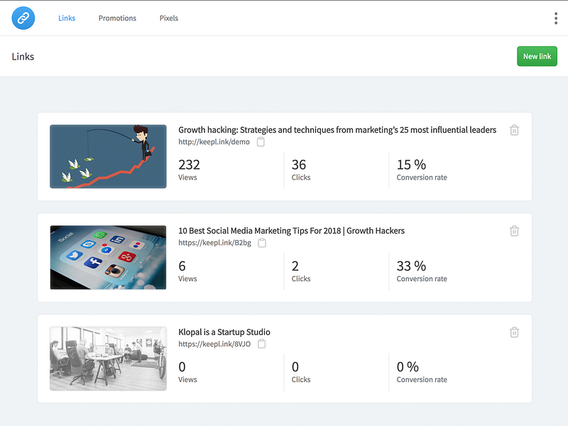The image size is (568, 426).
Task: Click the Links page heading
Action: coord(23,57)
